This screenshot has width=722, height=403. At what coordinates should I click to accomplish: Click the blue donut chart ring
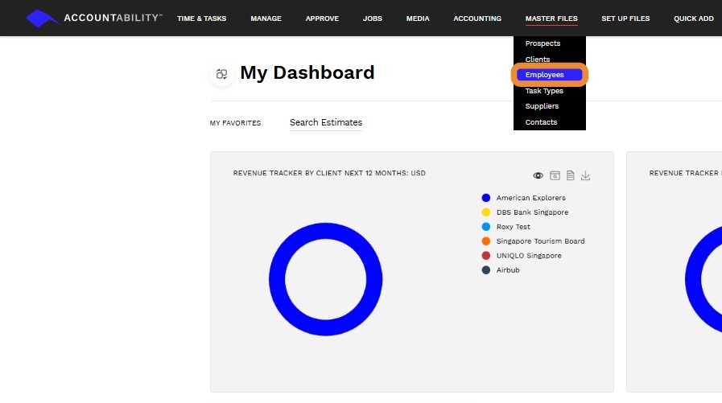click(325, 231)
